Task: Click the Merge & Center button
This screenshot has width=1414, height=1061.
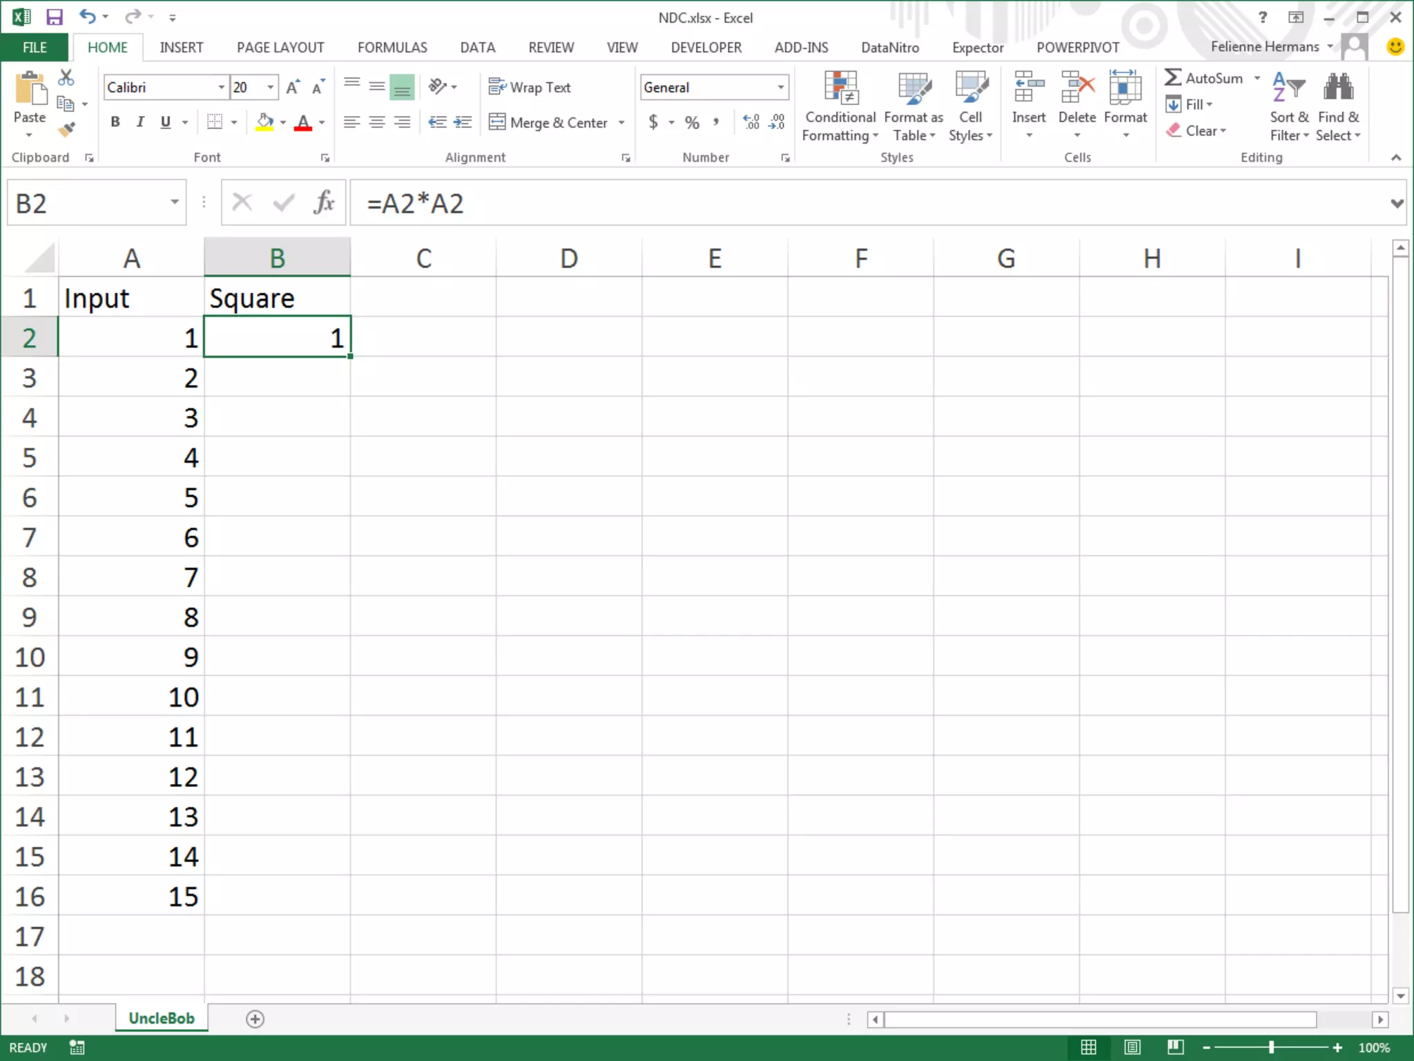Action: [550, 122]
